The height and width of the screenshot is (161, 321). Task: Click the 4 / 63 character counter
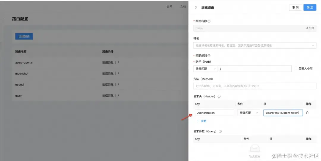[x=310, y=28]
